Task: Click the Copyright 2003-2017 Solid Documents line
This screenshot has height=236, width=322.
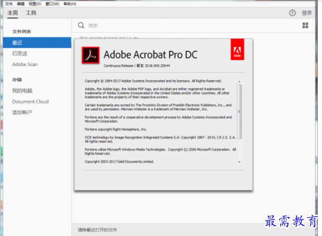Action: coord(119,162)
